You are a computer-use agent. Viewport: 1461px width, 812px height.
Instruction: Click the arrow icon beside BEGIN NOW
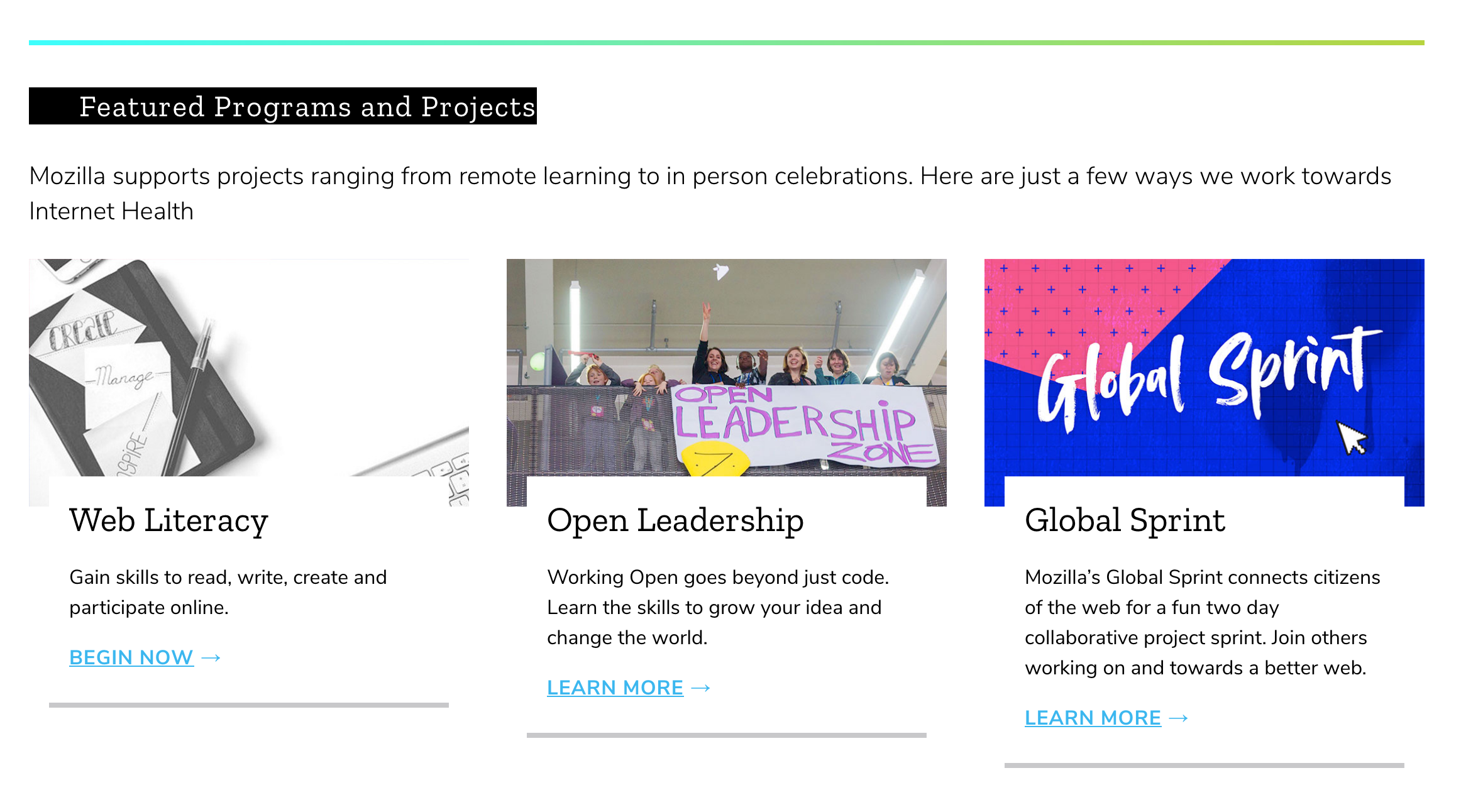coord(211,658)
